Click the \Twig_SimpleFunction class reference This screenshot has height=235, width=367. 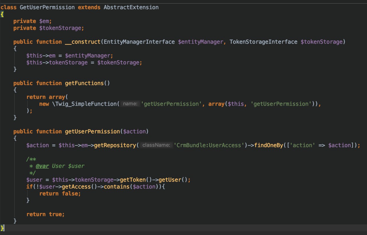click(x=84, y=104)
